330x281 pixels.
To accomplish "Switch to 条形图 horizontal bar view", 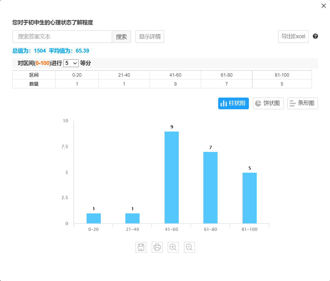I will coord(302,103).
